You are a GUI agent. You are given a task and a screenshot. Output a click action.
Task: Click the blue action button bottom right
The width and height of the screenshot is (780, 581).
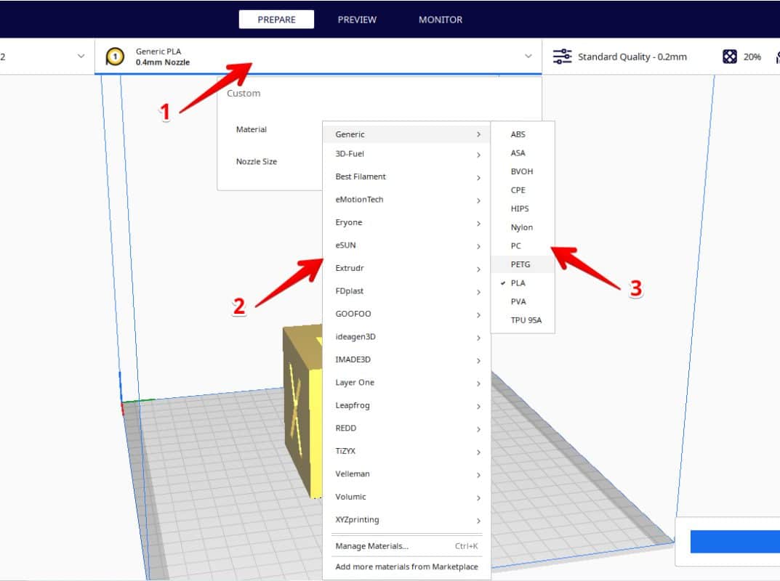734,541
